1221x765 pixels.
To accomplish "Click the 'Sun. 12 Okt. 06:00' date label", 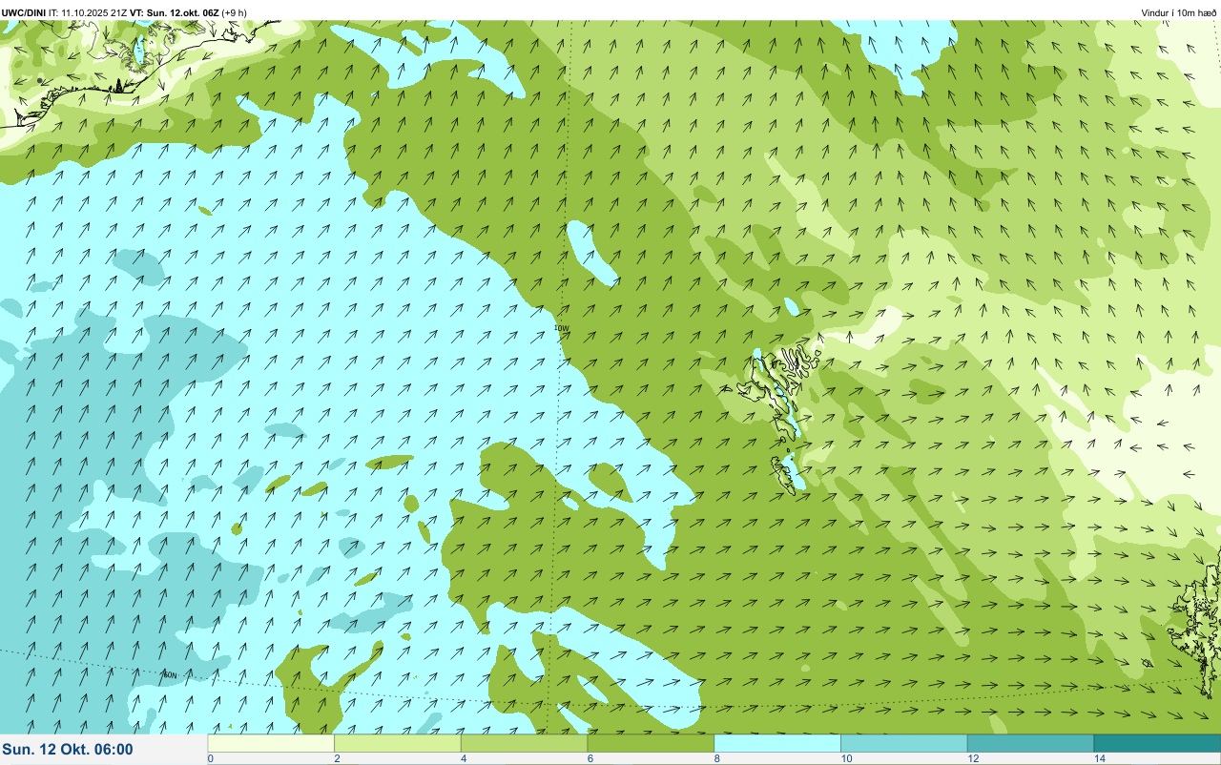I will click(68, 750).
